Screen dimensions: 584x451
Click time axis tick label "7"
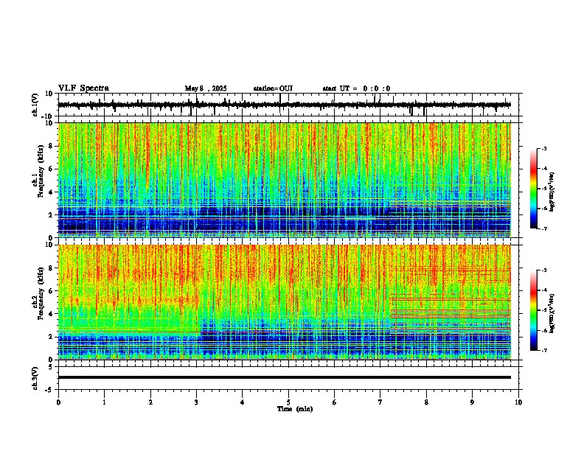pos(380,402)
